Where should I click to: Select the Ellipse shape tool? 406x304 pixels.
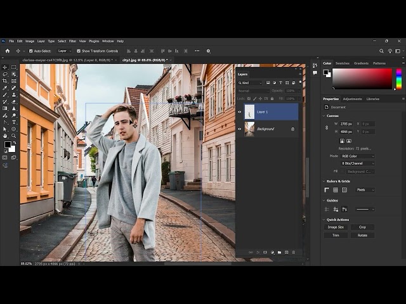click(x=14, y=129)
